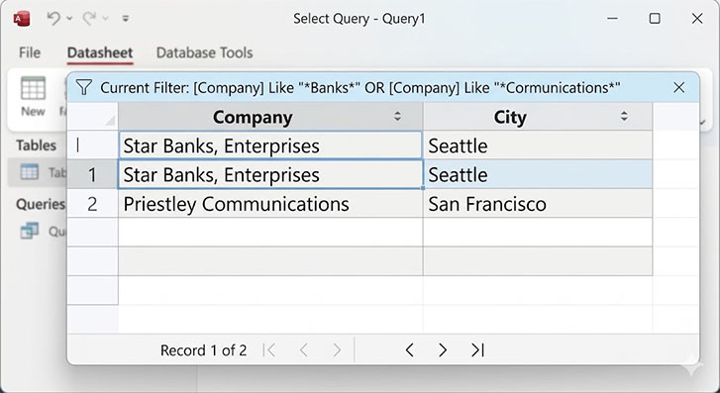Open the File menu
The image size is (720, 393).
(30, 52)
